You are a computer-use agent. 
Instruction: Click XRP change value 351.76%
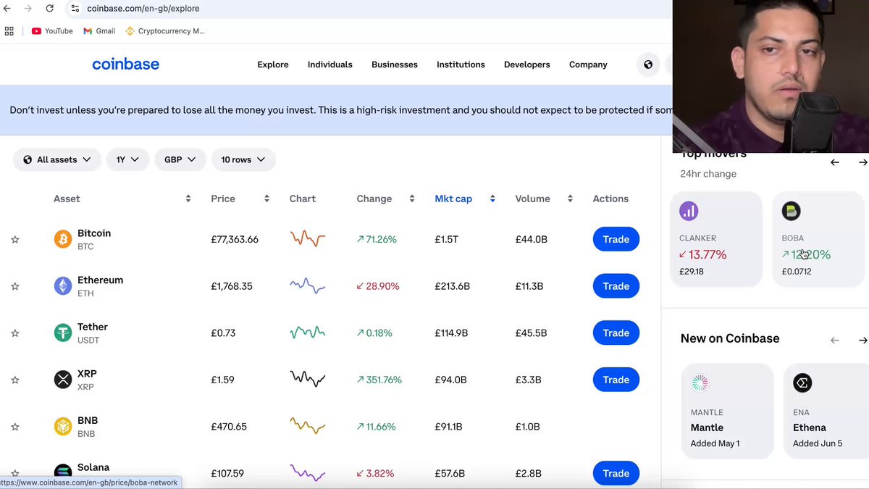tap(379, 380)
